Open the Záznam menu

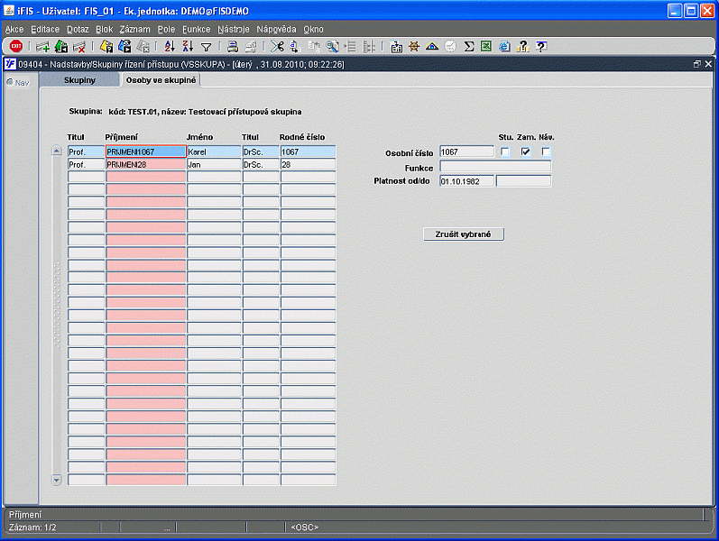tap(134, 29)
